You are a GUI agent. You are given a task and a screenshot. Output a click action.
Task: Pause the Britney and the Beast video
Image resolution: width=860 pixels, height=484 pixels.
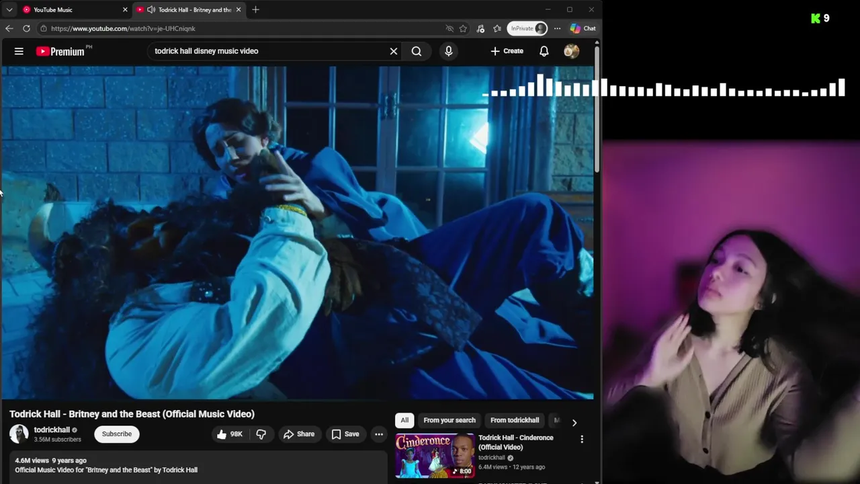(297, 233)
